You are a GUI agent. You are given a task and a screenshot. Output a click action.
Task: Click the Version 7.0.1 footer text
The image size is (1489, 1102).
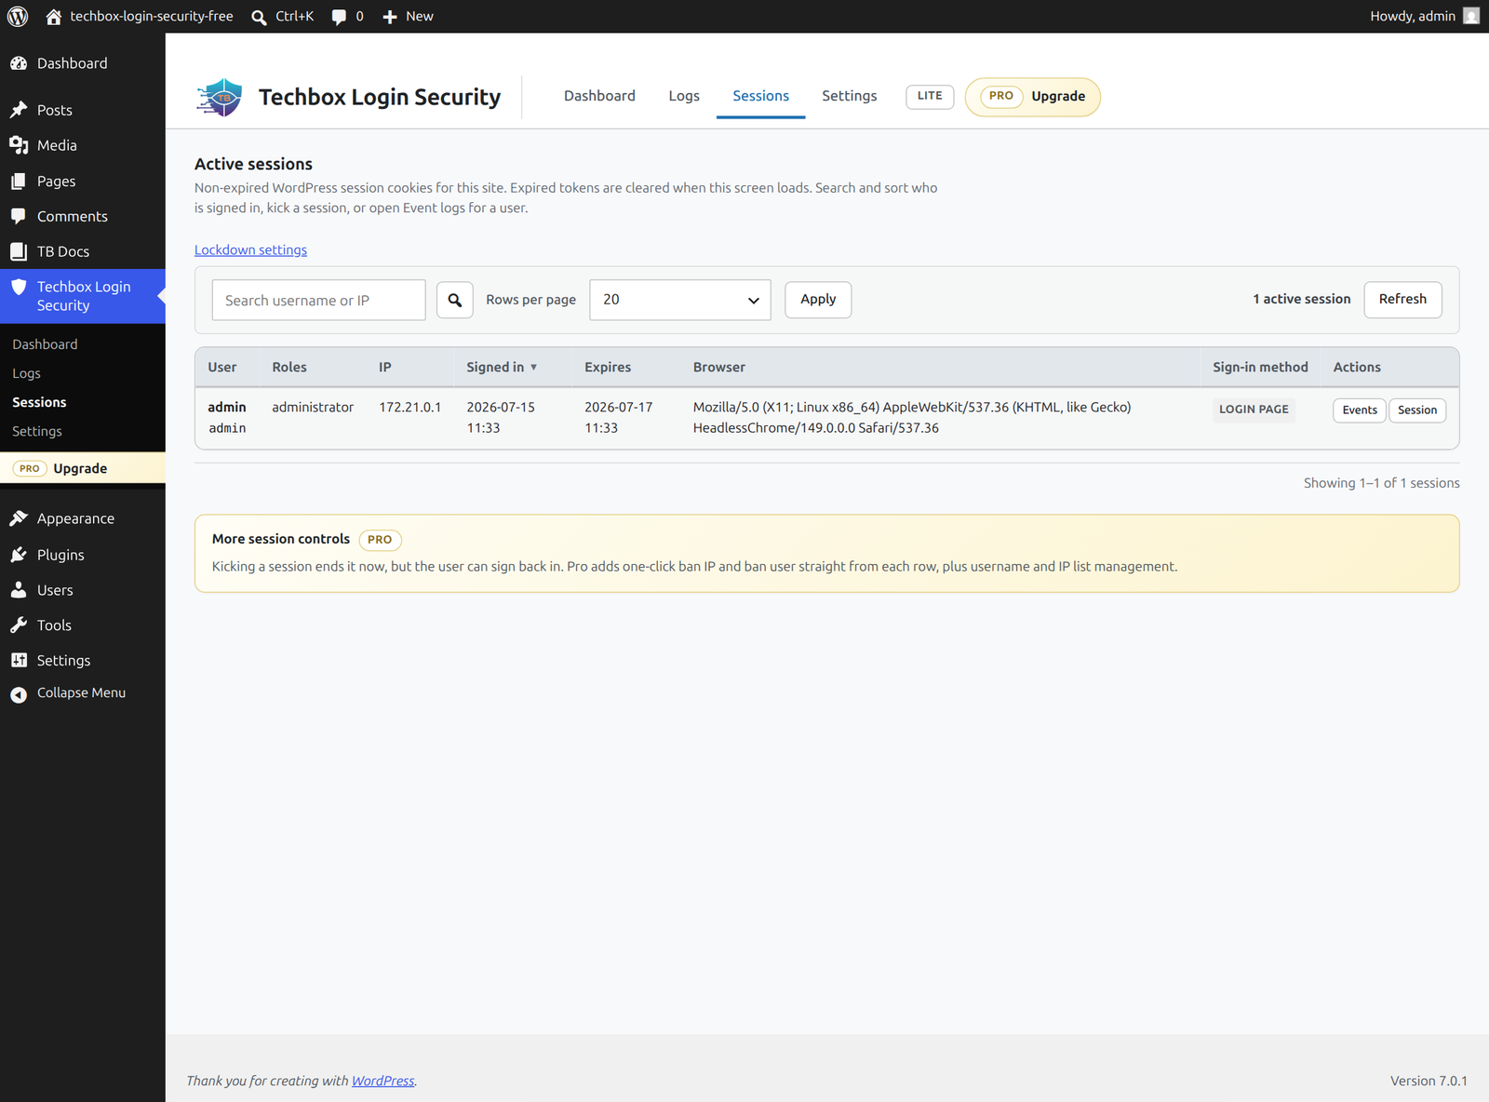[1429, 1081]
